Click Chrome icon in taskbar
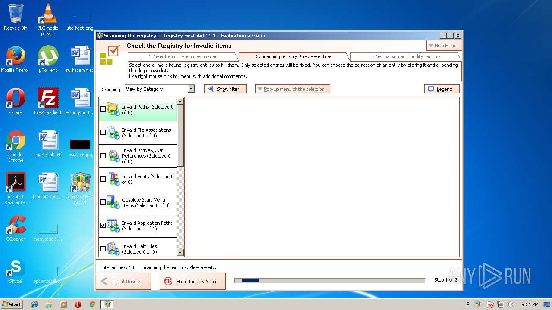Image resolution: width=552 pixels, height=310 pixels. [x=92, y=304]
